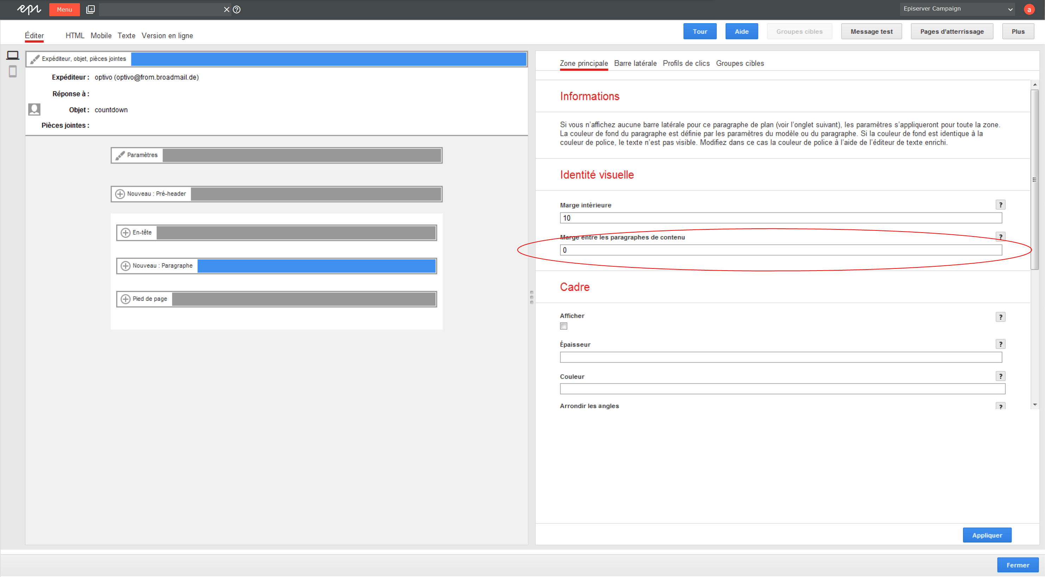Open help for Épaisseur field
1045x577 pixels.
click(1000, 344)
